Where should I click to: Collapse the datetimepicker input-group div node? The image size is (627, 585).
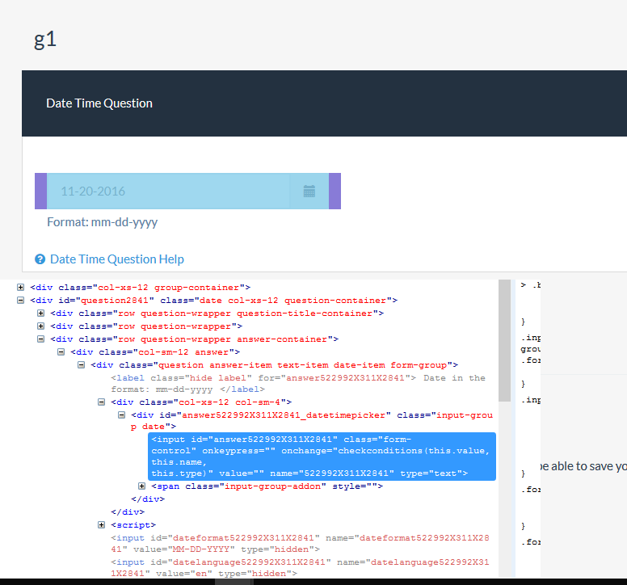point(122,415)
